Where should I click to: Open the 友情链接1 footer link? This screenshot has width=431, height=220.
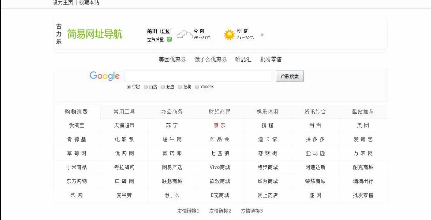click(x=188, y=211)
